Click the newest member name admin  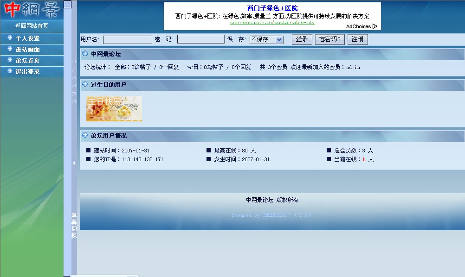pyautogui.click(x=353, y=68)
